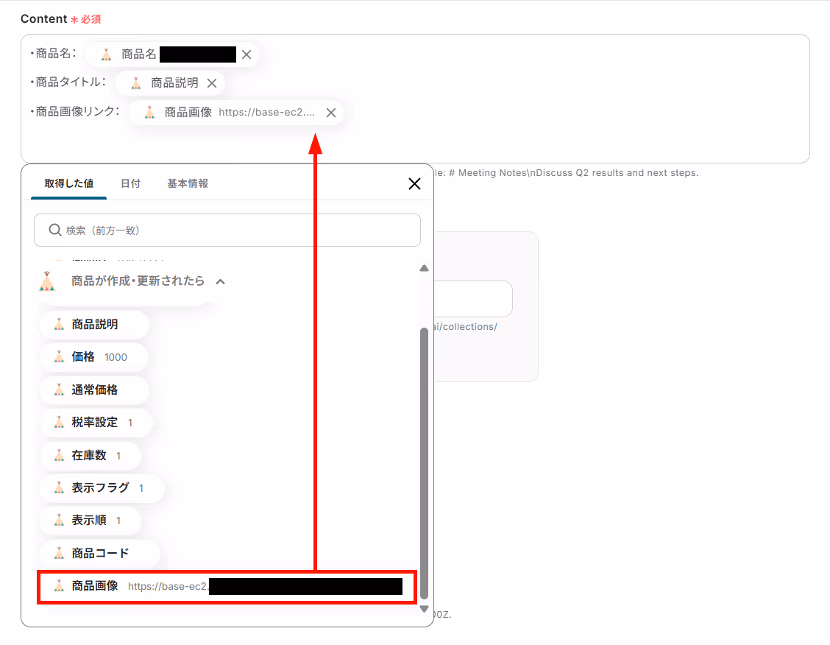Select the 通常価格 value
Viewport: 830px width, 645px height.
tap(93, 390)
